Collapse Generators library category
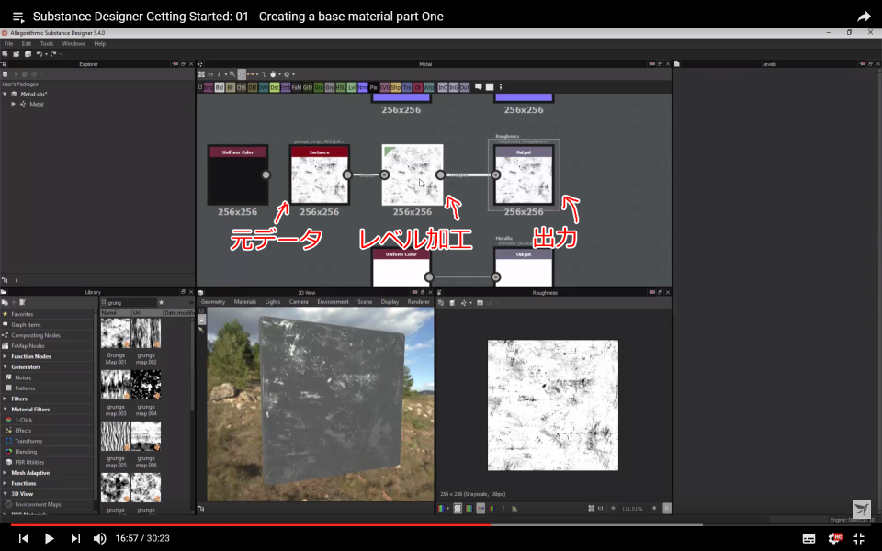Image resolution: width=882 pixels, height=551 pixels. (6, 367)
